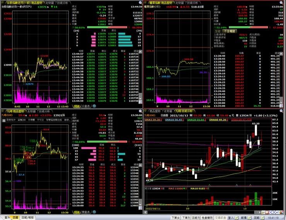Expand 九暘 category tags dropdown arrow
Screen dimensions: 286x220
[x=3, y=120]
